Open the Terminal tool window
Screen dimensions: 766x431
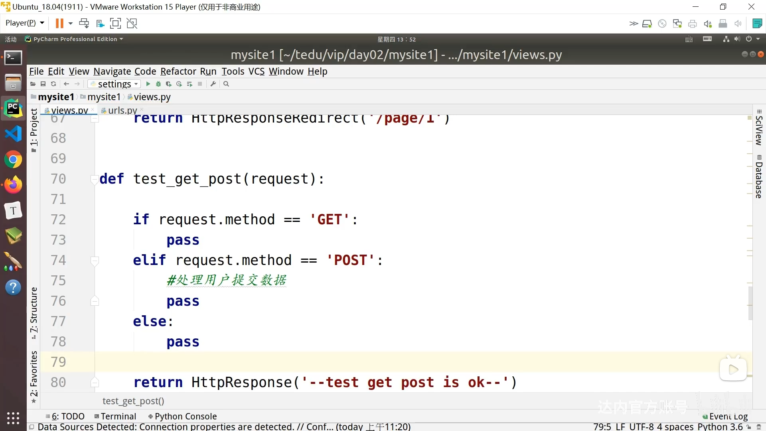115,417
